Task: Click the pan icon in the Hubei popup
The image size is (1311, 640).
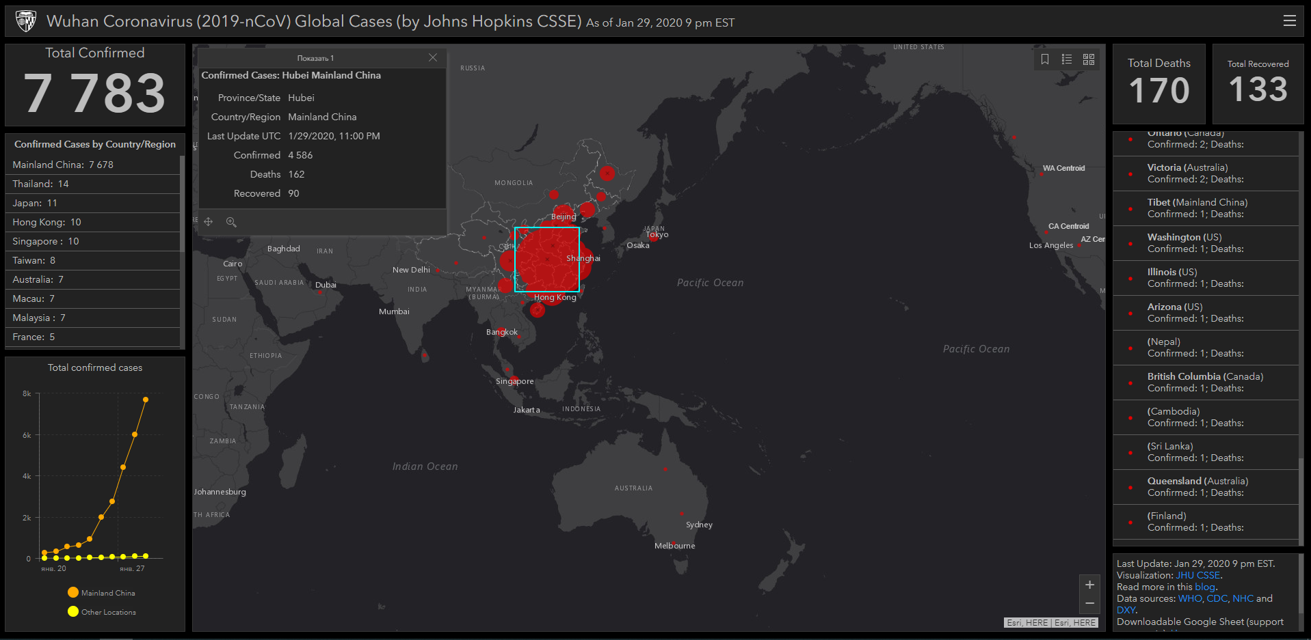Action: pos(209,222)
